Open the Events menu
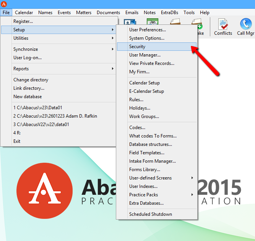The height and width of the screenshot is (241, 255). pos(64,13)
